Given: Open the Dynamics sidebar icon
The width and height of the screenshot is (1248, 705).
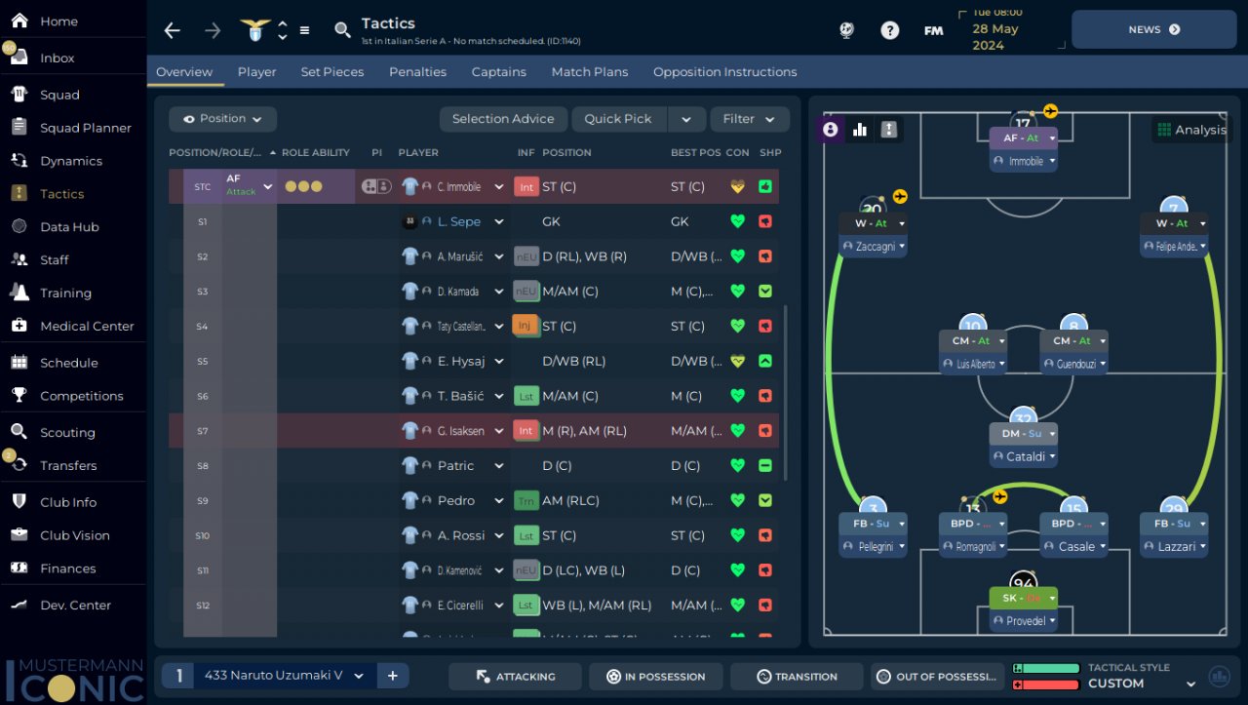Looking at the screenshot, I should point(19,161).
